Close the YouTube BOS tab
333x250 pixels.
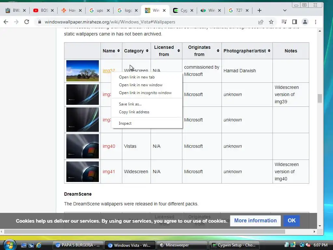(x=52, y=10)
